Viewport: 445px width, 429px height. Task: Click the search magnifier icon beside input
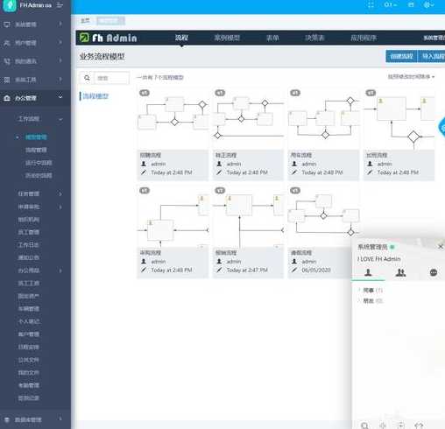(x=87, y=78)
